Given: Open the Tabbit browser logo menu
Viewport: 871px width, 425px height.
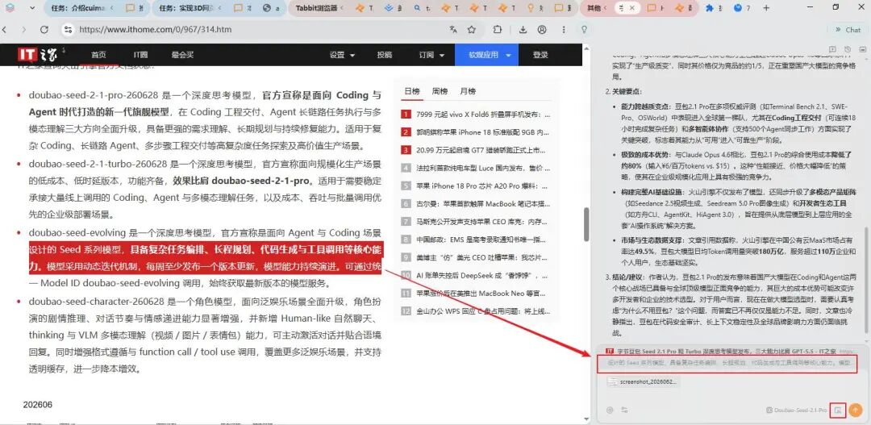Looking at the screenshot, I should [x=11, y=8].
